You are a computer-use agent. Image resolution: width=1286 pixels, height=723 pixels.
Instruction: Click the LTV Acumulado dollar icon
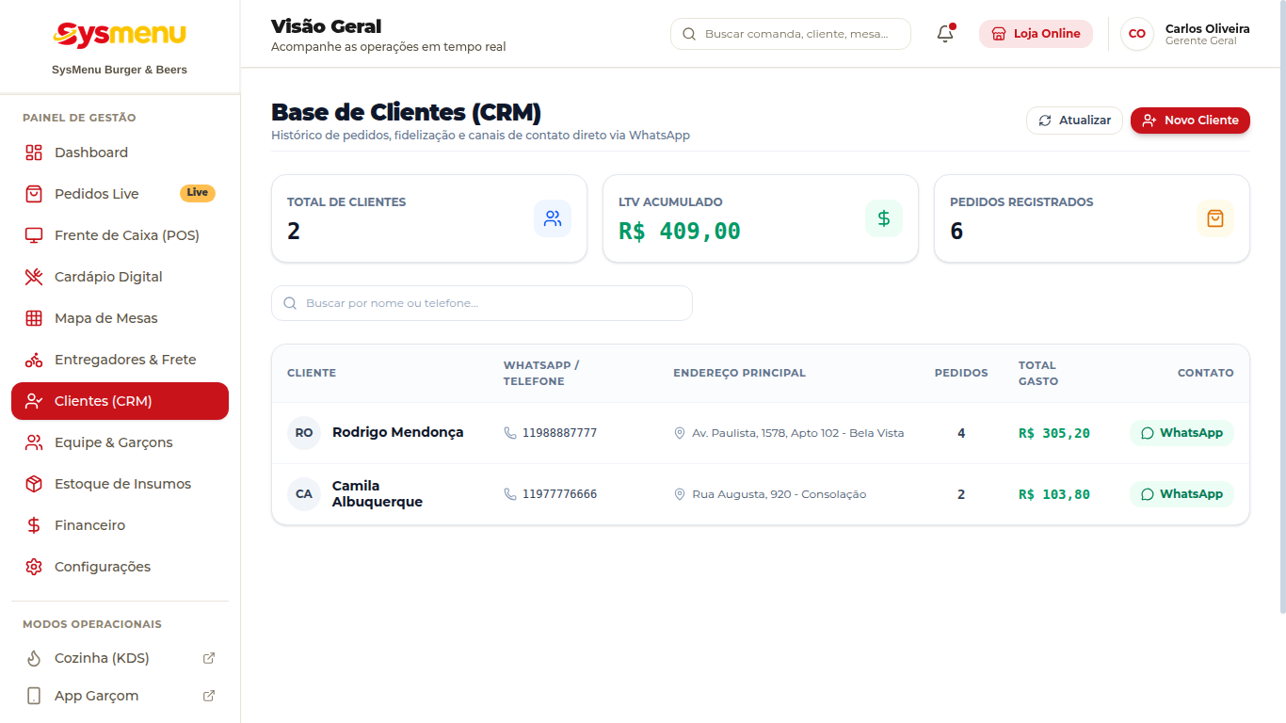[x=884, y=218]
